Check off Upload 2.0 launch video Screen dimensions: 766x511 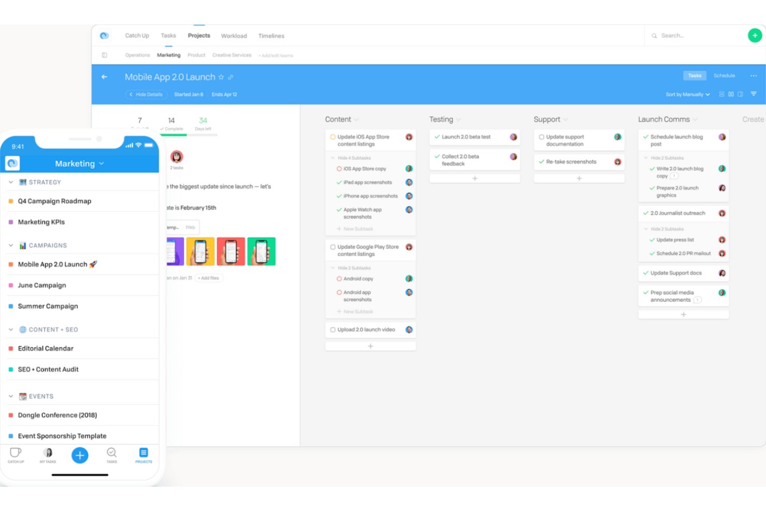click(333, 330)
